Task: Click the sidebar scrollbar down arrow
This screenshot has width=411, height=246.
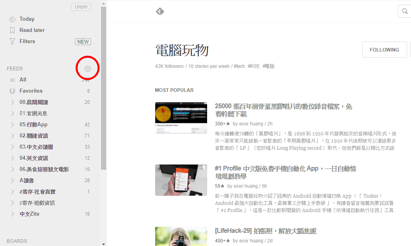Action: [x=103, y=244]
